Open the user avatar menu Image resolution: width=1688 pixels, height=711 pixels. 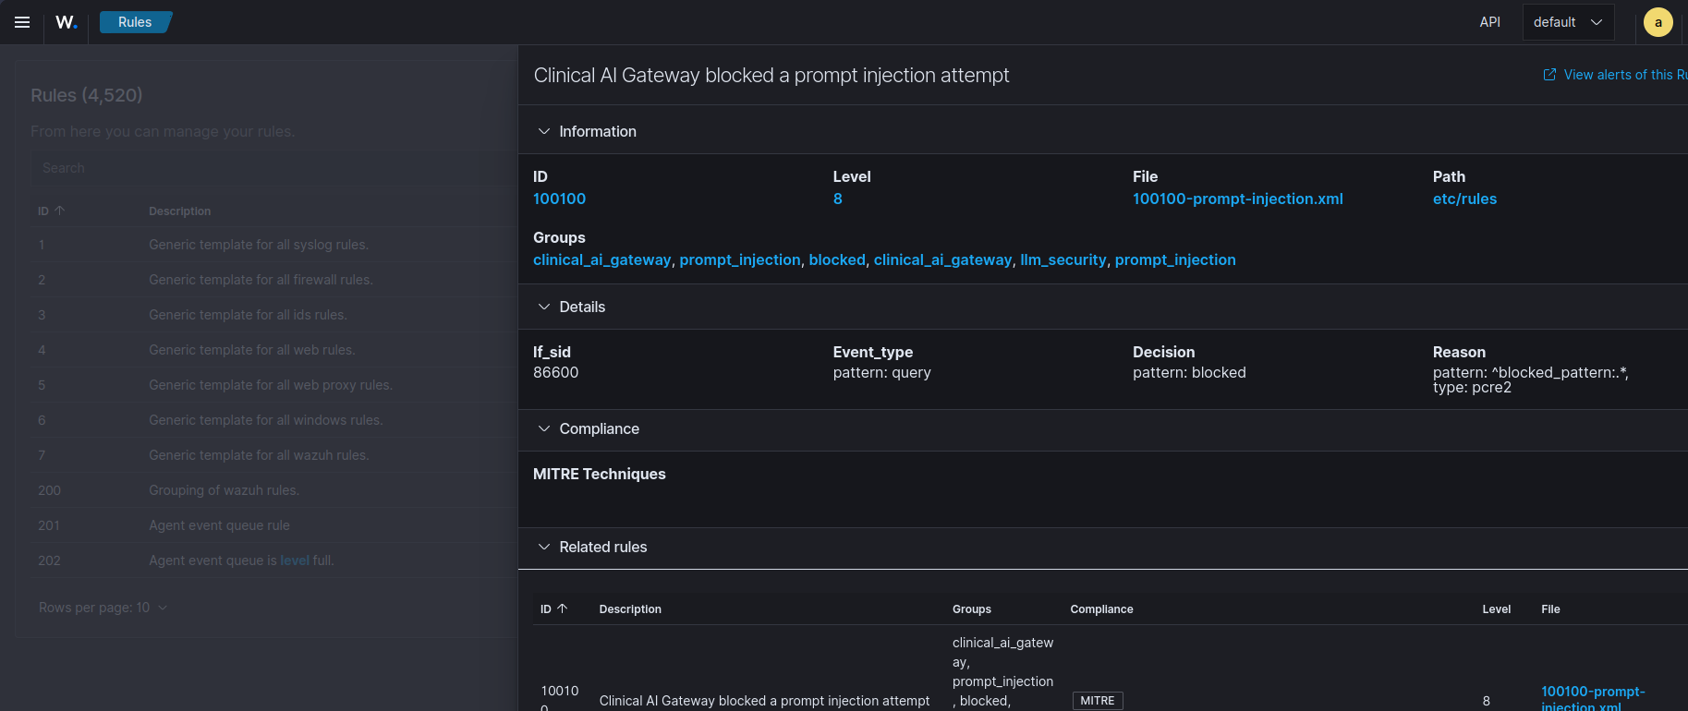[x=1658, y=22]
